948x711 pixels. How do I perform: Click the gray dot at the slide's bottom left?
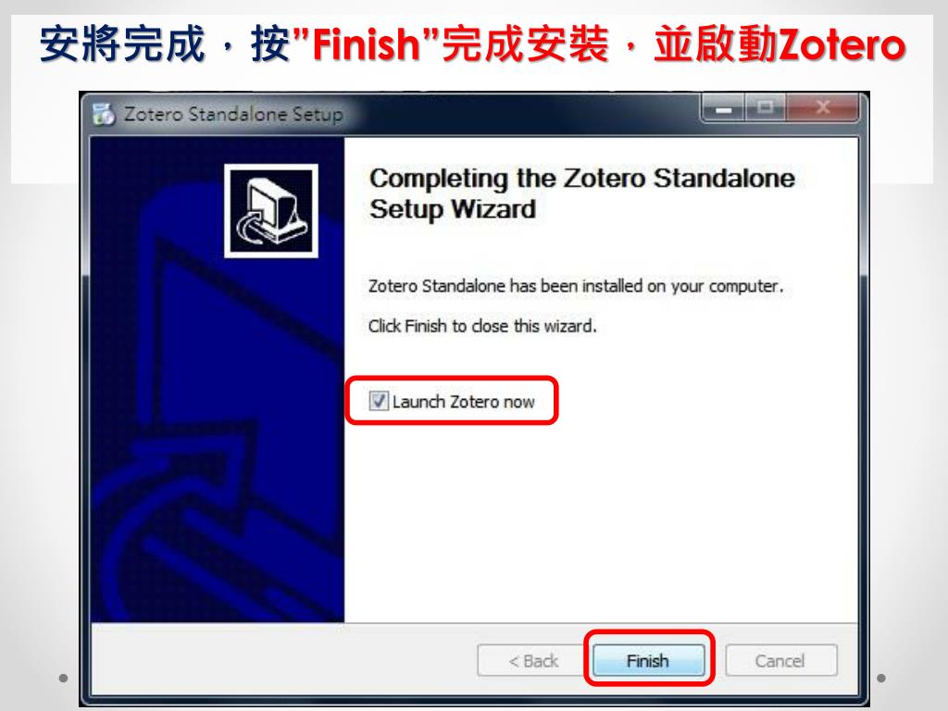(x=63, y=679)
